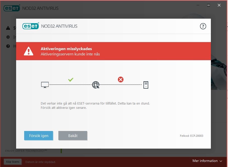
Task: Click the question mark sidebar icon in main window
Action: click(8, 46)
